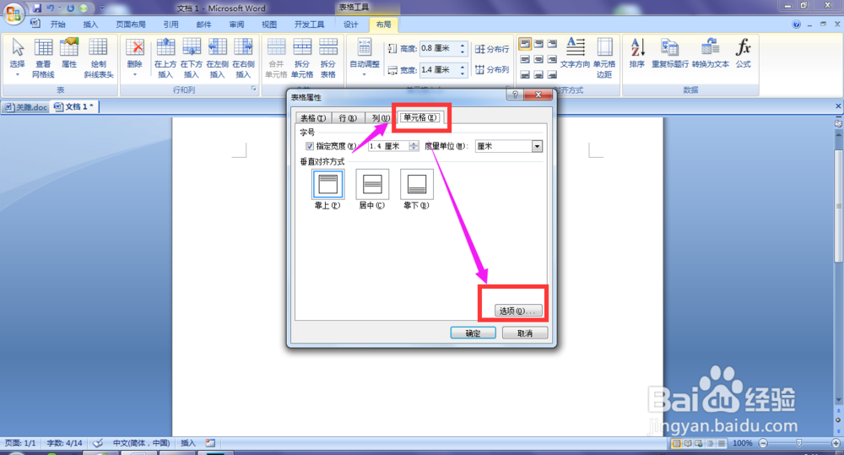Switch to print layout view button
The width and height of the screenshot is (844, 455).
pyautogui.click(x=675, y=443)
